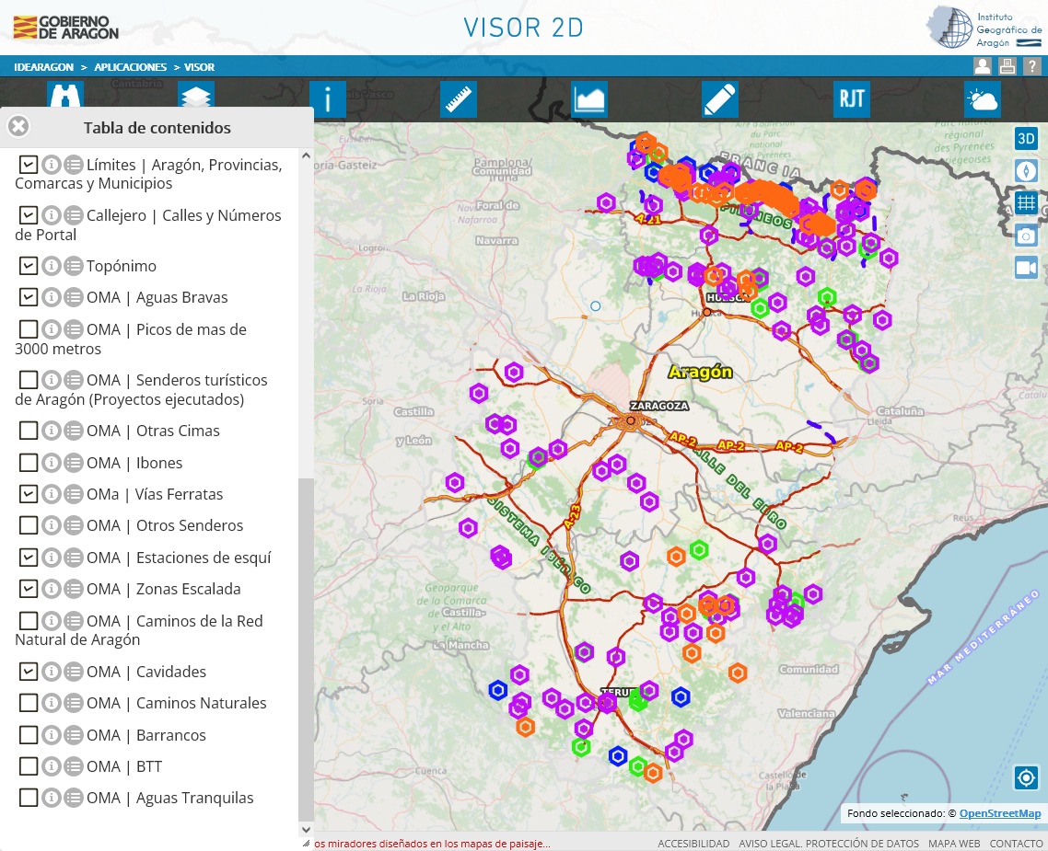Screen dimensions: 1048x851
Task: Enable OMA Picos de mas de 3000 metros layer
Action: (29, 329)
